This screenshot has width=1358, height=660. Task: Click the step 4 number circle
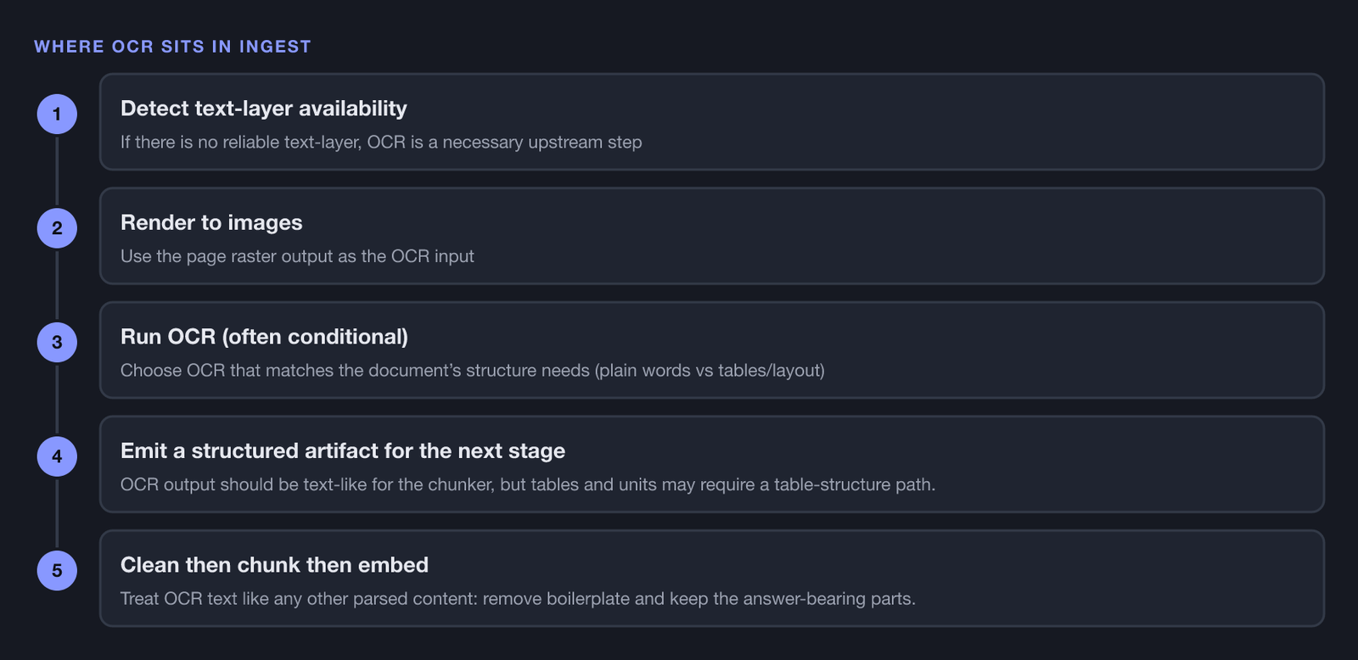point(57,456)
